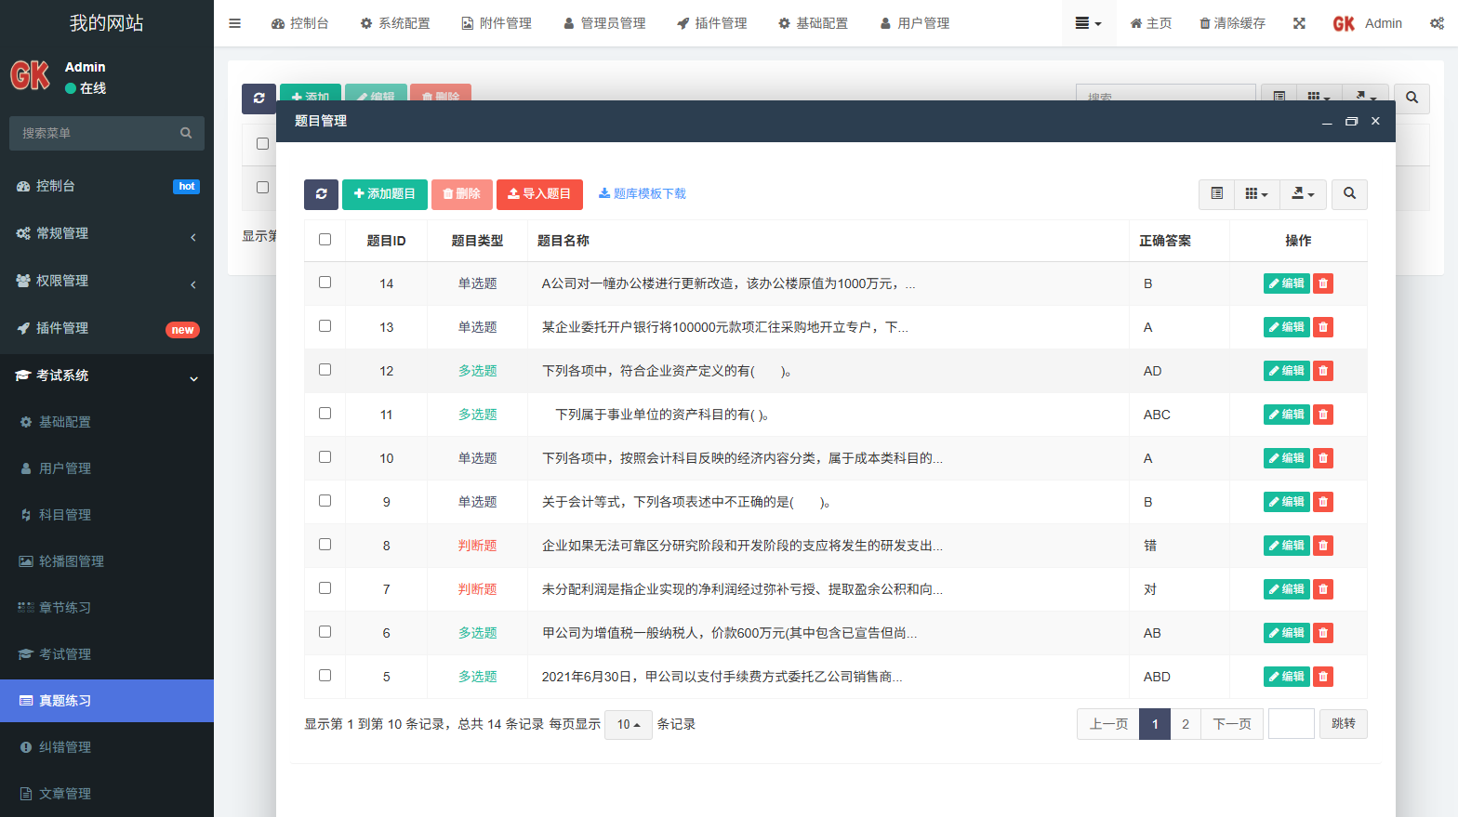The image size is (1458, 817).
Task: Click the 题库模板下载 link
Action: 642,194
